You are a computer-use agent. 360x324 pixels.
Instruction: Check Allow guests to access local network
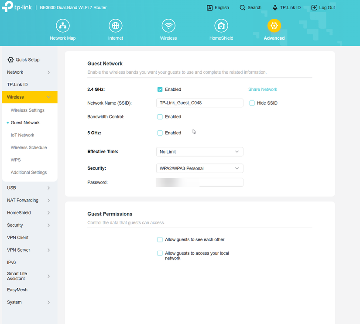(160, 253)
